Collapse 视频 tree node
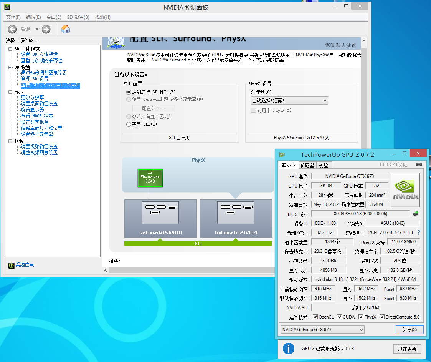The width and height of the screenshot is (431, 362). (10, 141)
